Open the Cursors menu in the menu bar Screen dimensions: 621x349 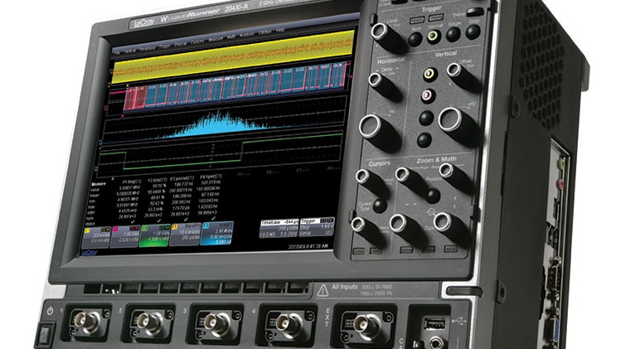tap(197, 42)
